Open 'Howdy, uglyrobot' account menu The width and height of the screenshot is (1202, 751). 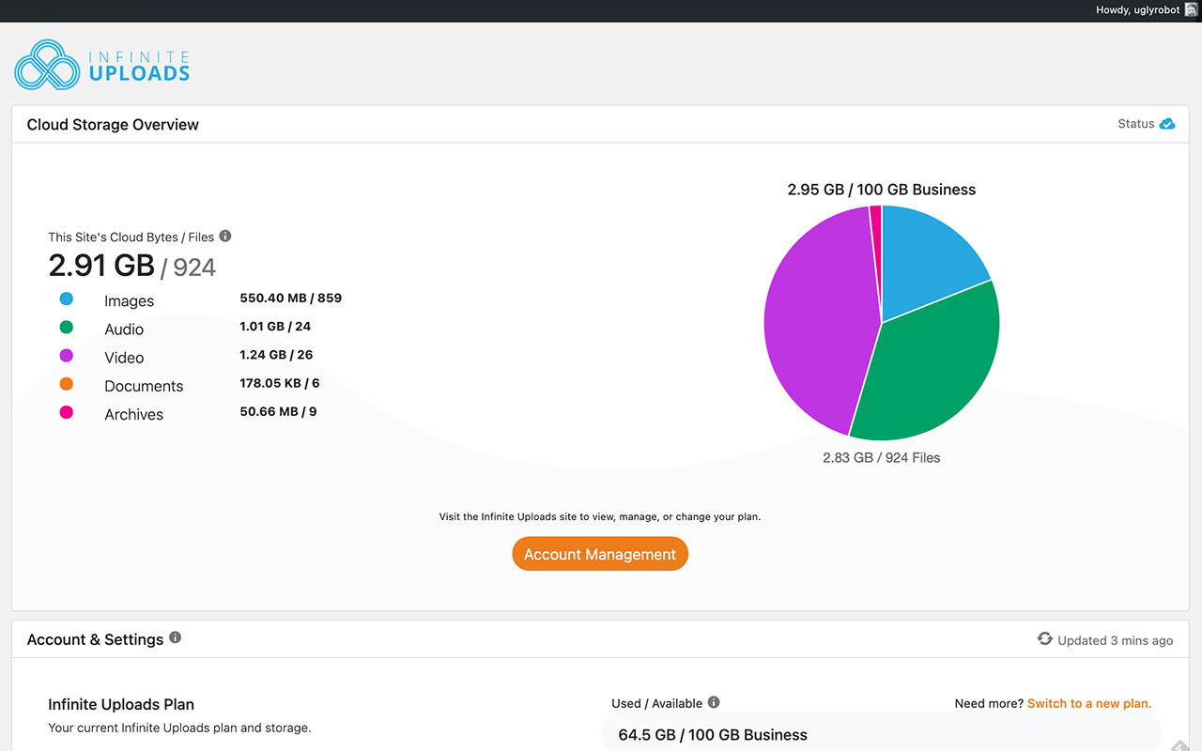tap(1146, 10)
